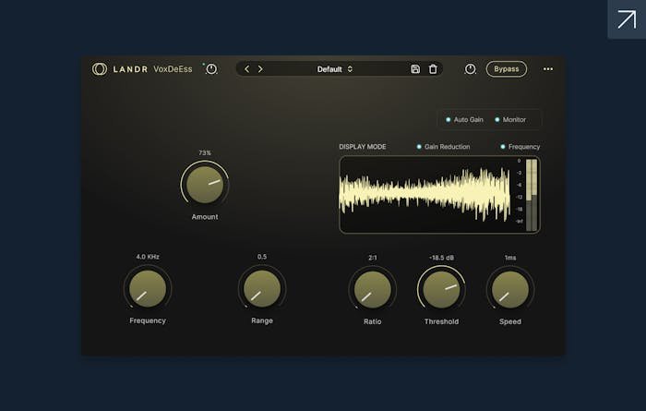Viewport: 646px width, 411px height.
Task: Go to the next preset arrow
Action: [x=260, y=69]
